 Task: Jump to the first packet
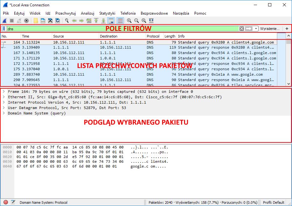(x=96, y=21)
